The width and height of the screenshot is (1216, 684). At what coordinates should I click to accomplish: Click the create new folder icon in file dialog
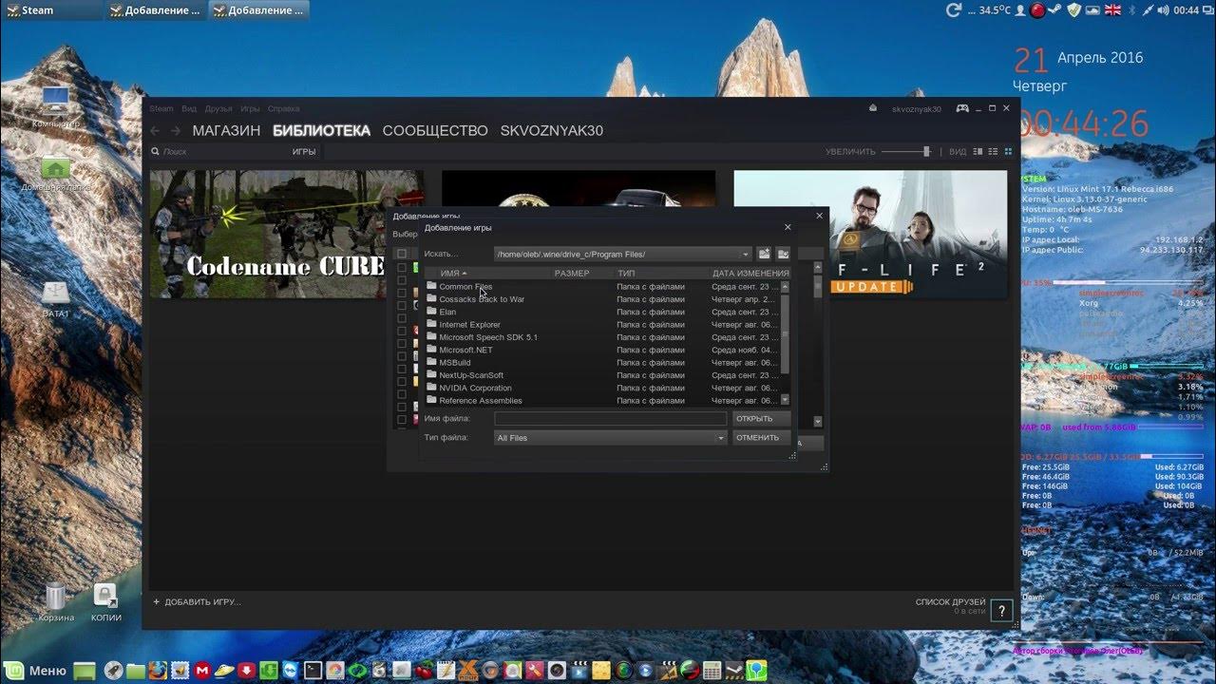point(764,254)
